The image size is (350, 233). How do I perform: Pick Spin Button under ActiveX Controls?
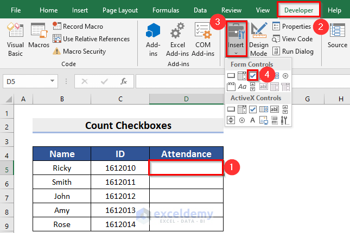pyautogui.click(x=231, y=120)
